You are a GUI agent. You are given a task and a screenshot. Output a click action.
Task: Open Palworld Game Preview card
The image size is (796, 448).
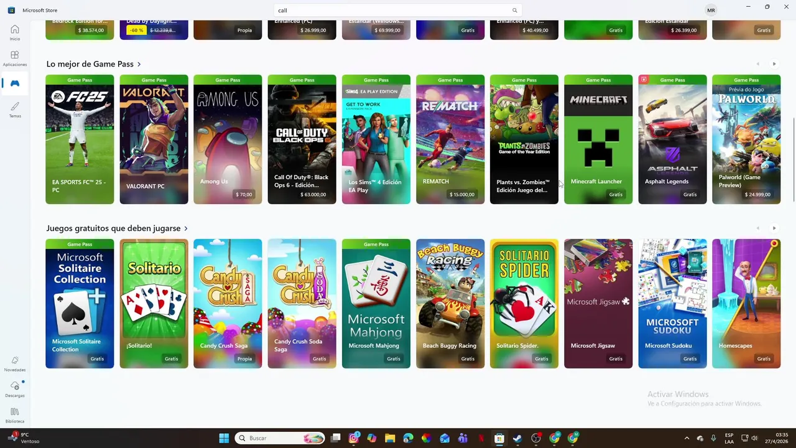746,139
